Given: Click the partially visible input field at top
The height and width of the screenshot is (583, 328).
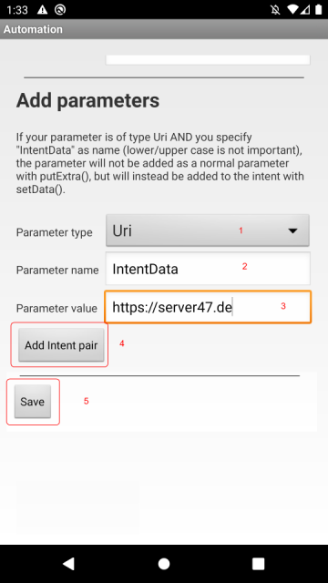Looking at the screenshot, I should pos(208,60).
